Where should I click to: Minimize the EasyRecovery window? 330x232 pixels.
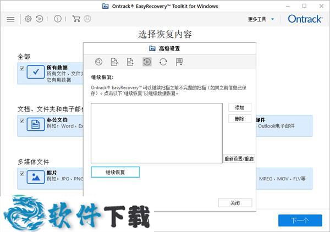288,6
